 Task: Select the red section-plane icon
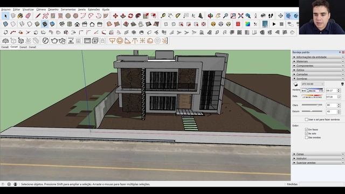[238, 24]
